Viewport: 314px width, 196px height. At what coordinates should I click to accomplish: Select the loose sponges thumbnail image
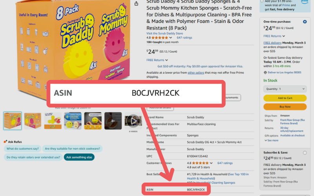click(53, 121)
